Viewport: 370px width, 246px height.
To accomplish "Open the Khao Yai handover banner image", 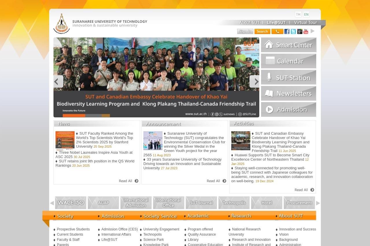I will point(156,77).
